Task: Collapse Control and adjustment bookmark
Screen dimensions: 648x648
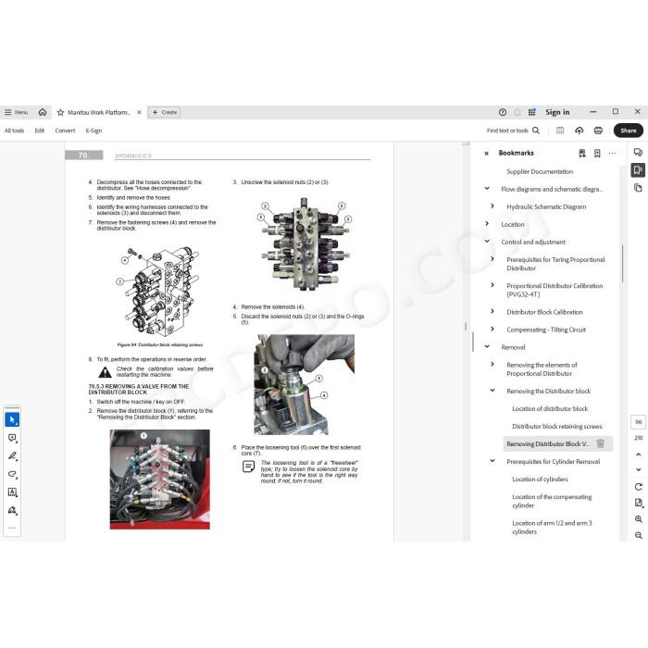Action: tap(487, 242)
